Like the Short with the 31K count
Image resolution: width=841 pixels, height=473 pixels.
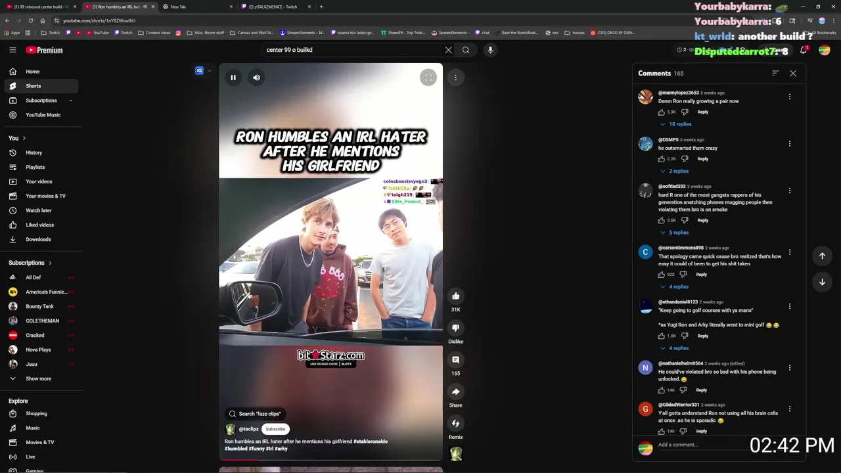click(x=455, y=296)
